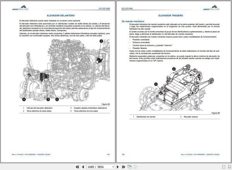Click the Figura 85 caption

pyautogui.click(x=216, y=113)
